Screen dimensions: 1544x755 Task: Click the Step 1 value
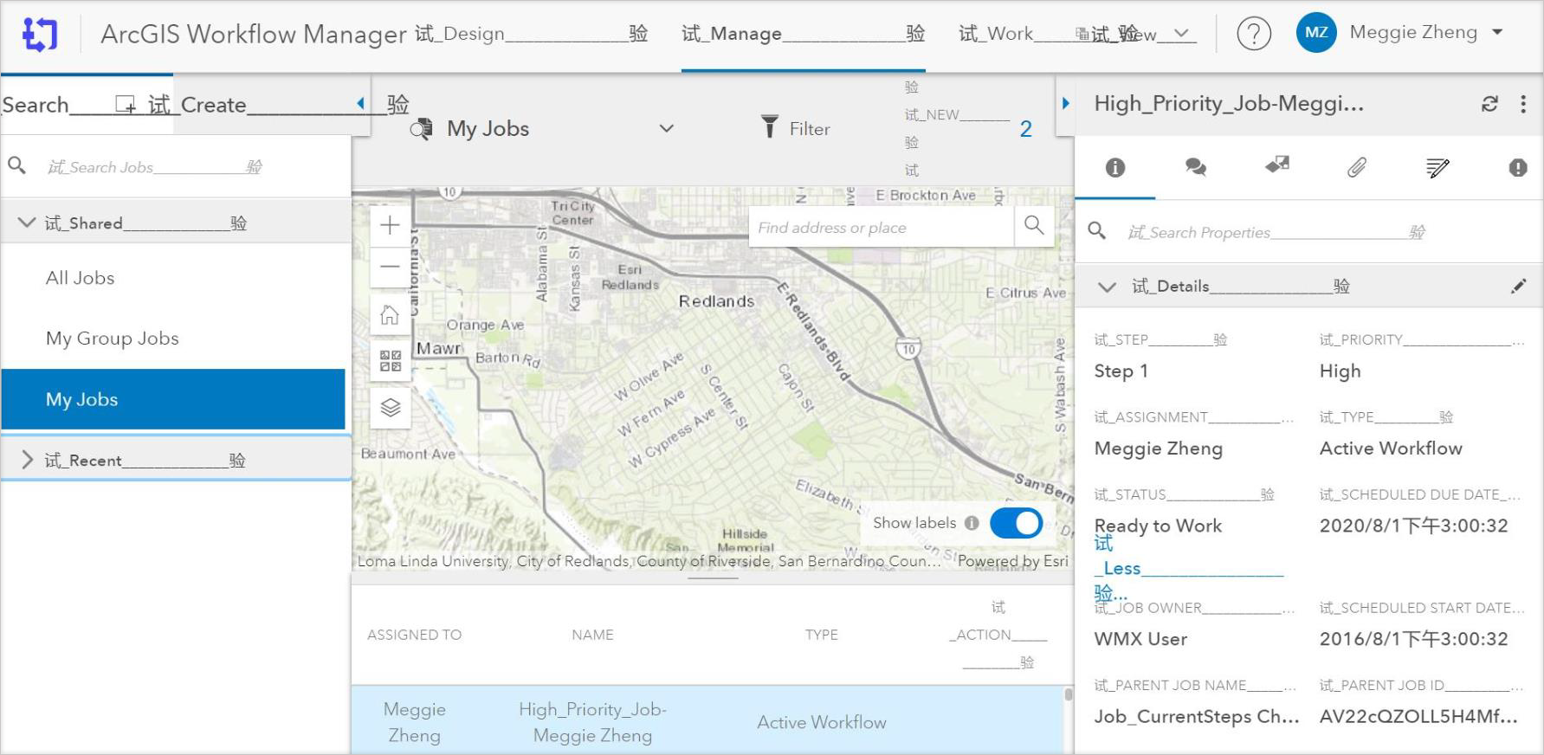[x=1121, y=371]
